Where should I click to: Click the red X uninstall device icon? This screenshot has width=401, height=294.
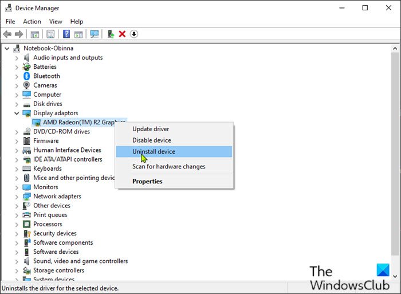[x=122, y=34]
